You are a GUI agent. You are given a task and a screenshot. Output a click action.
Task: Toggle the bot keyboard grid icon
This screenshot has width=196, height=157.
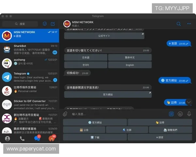[171, 114]
